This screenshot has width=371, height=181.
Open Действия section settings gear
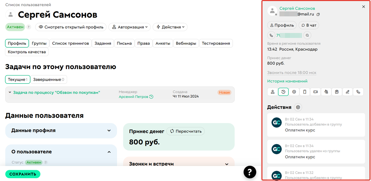point(298,107)
